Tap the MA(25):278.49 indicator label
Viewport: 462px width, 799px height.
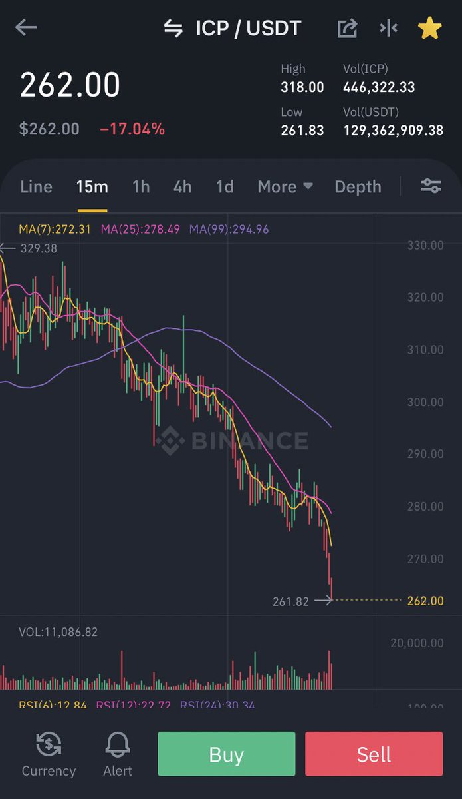click(x=140, y=229)
